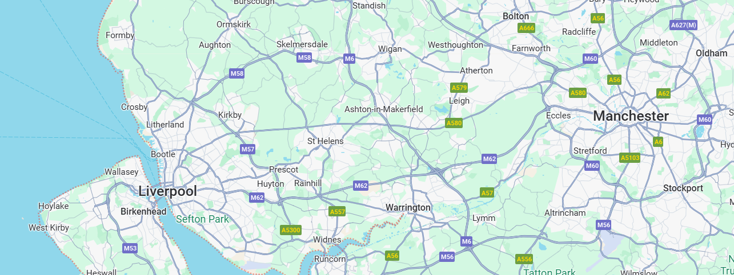Click the Stockport town label
This screenshot has height=275, width=734.
(x=683, y=188)
